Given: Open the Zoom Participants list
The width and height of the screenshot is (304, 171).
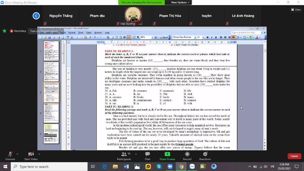Looking at the screenshot, I should 124,156.
